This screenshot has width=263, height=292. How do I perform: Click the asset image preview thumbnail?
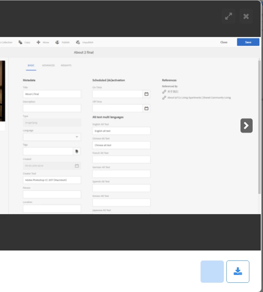pos(3,91)
